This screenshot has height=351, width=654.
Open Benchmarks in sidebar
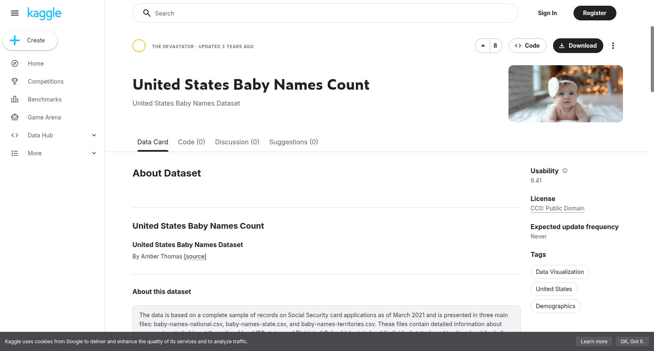click(45, 99)
